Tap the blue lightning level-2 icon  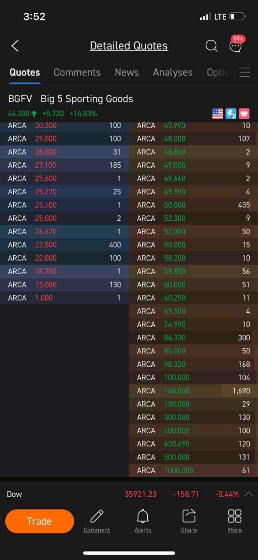pos(231,114)
